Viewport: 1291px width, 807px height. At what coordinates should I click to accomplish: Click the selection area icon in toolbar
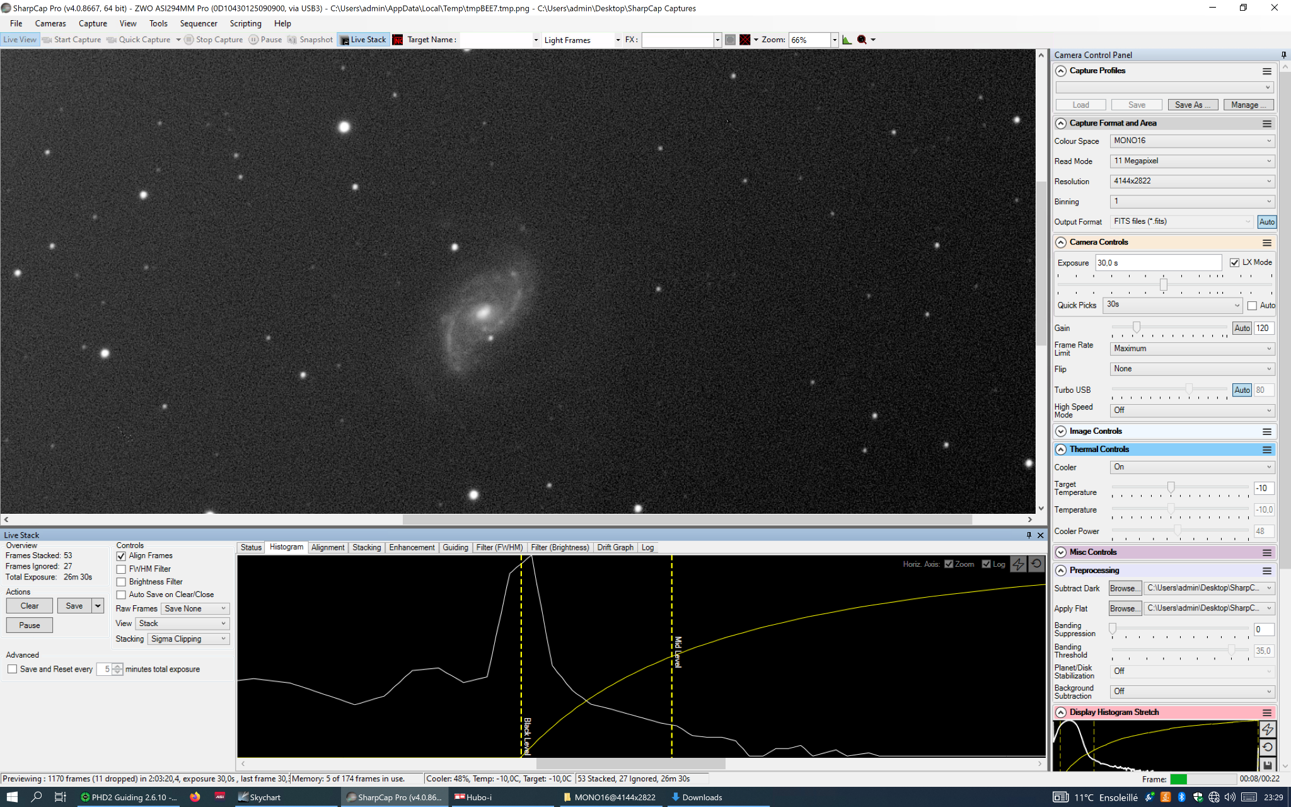point(730,40)
